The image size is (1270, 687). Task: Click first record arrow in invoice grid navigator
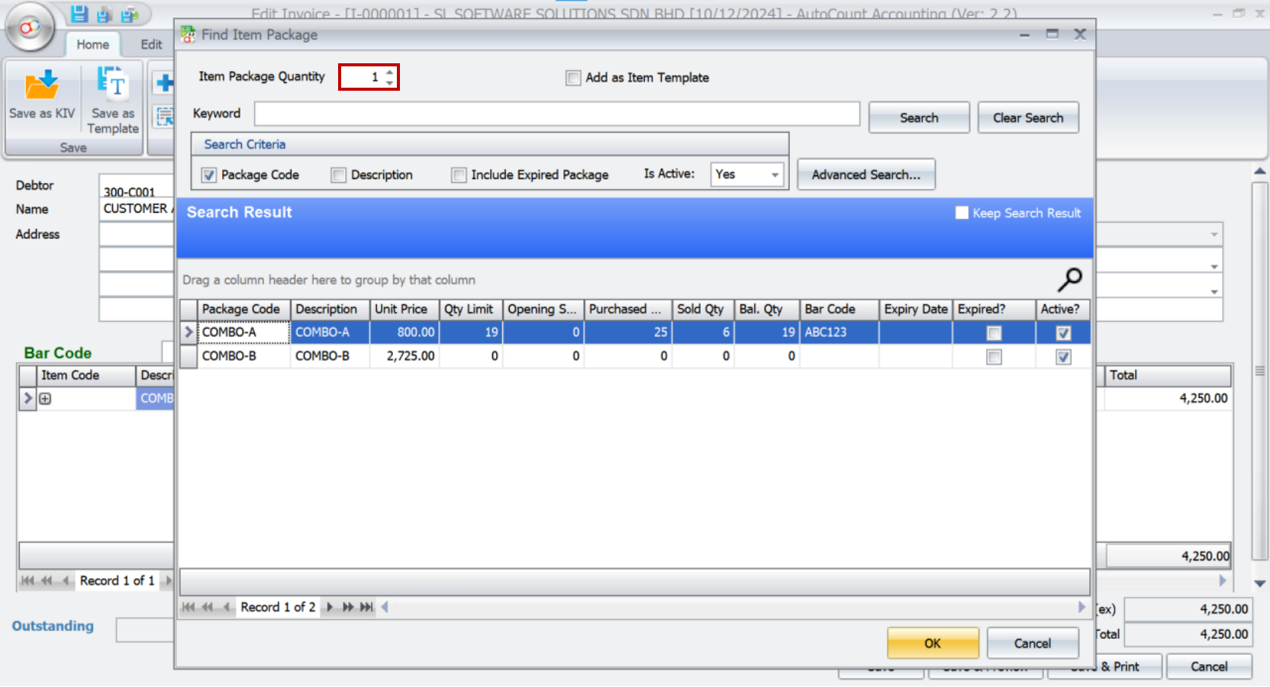tap(28, 581)
